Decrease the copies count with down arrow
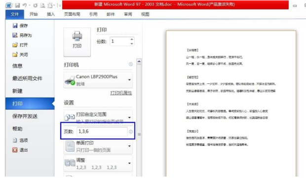Screen dimensions: 306x179 [132, 44]
